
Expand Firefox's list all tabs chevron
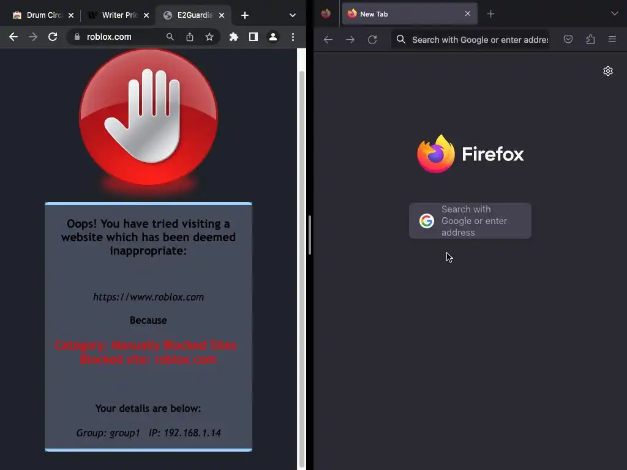[615, 13]
